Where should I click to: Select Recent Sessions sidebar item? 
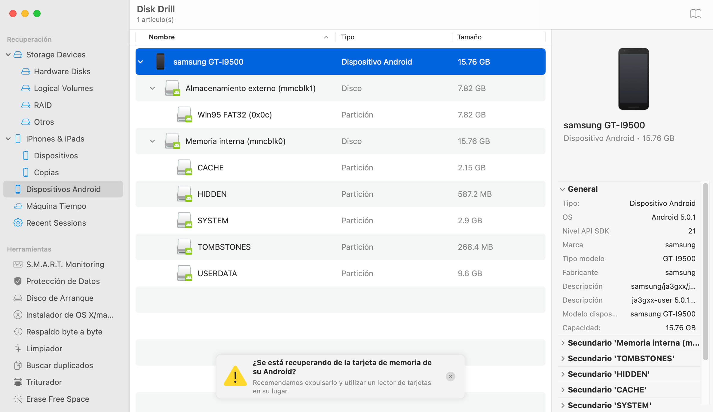(55, 223)
